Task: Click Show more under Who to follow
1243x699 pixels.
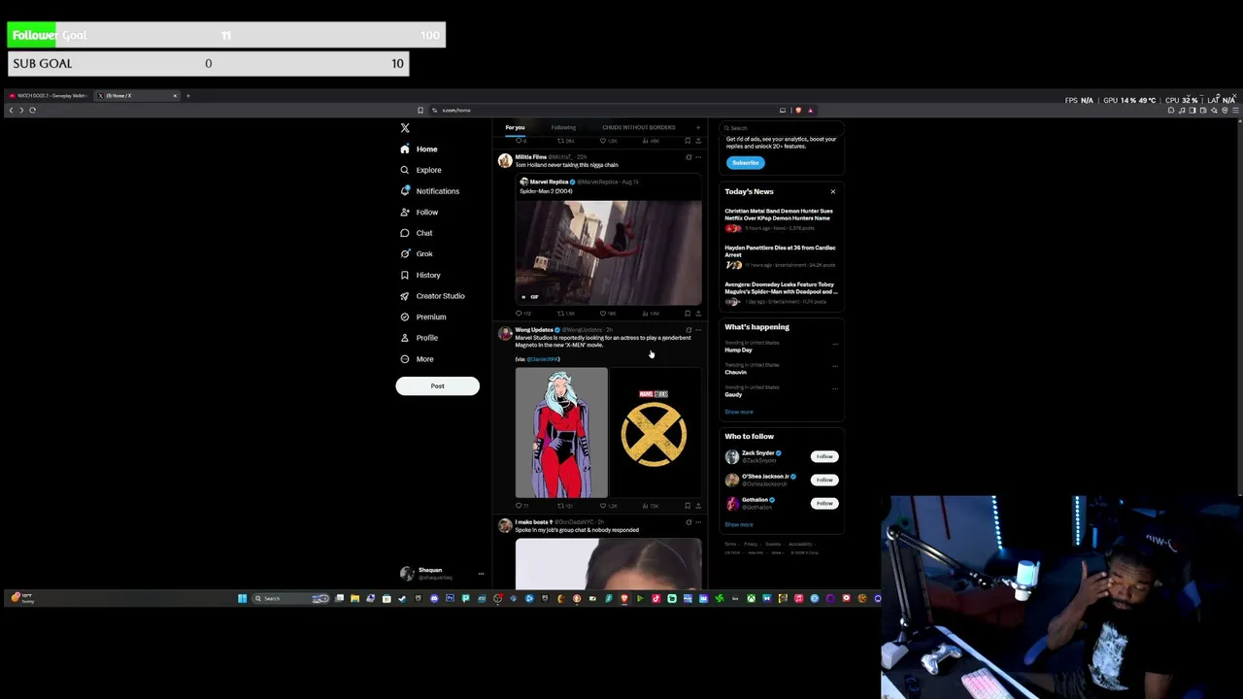Action: point(738,524)
